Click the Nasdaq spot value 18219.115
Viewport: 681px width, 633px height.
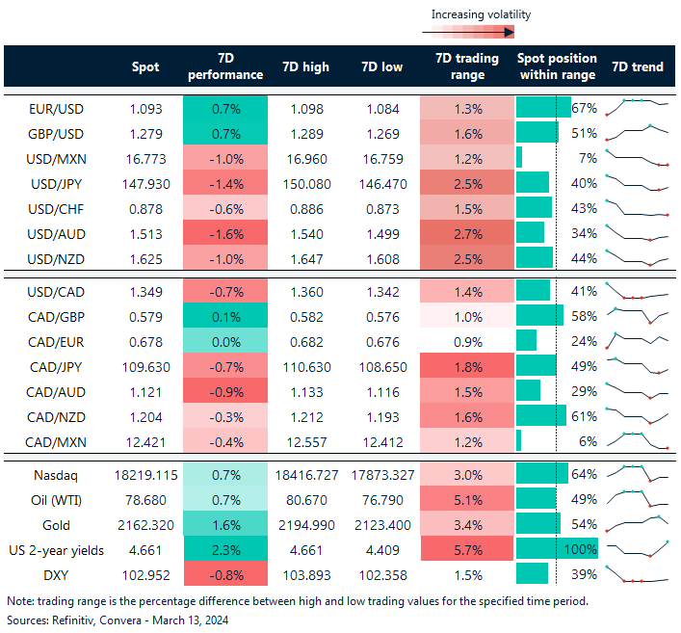[145, 474]
